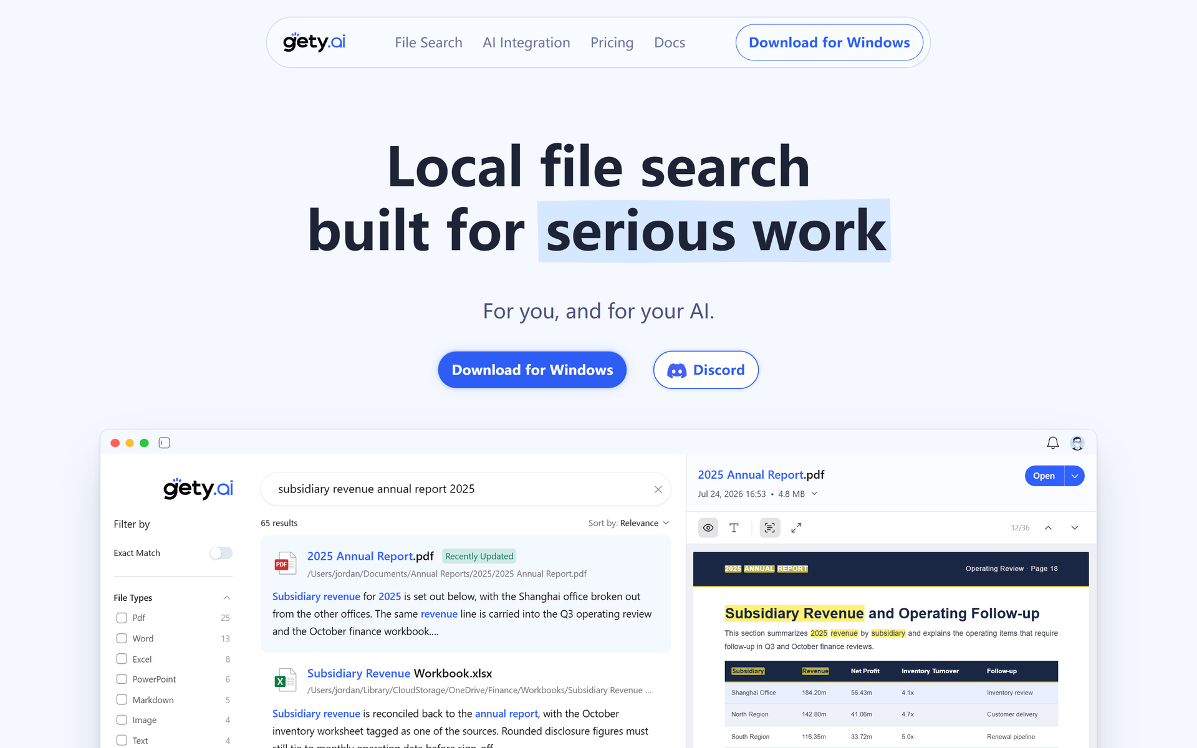Click the Recently Updated badge
The height and width of the screenshot is (748, 1197).
point(479,556)
